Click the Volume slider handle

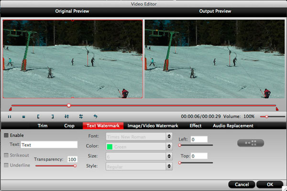coord(262,116)
